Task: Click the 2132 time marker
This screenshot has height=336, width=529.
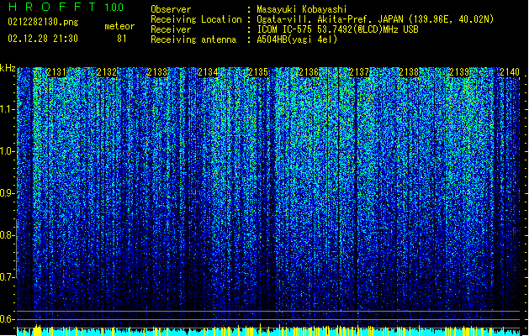Action: pyautogui.click(x=107, y=72)
